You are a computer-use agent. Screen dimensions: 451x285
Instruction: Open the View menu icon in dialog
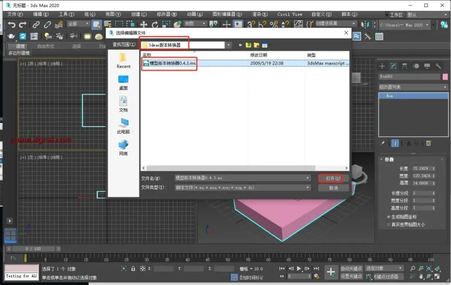(265, 45)
